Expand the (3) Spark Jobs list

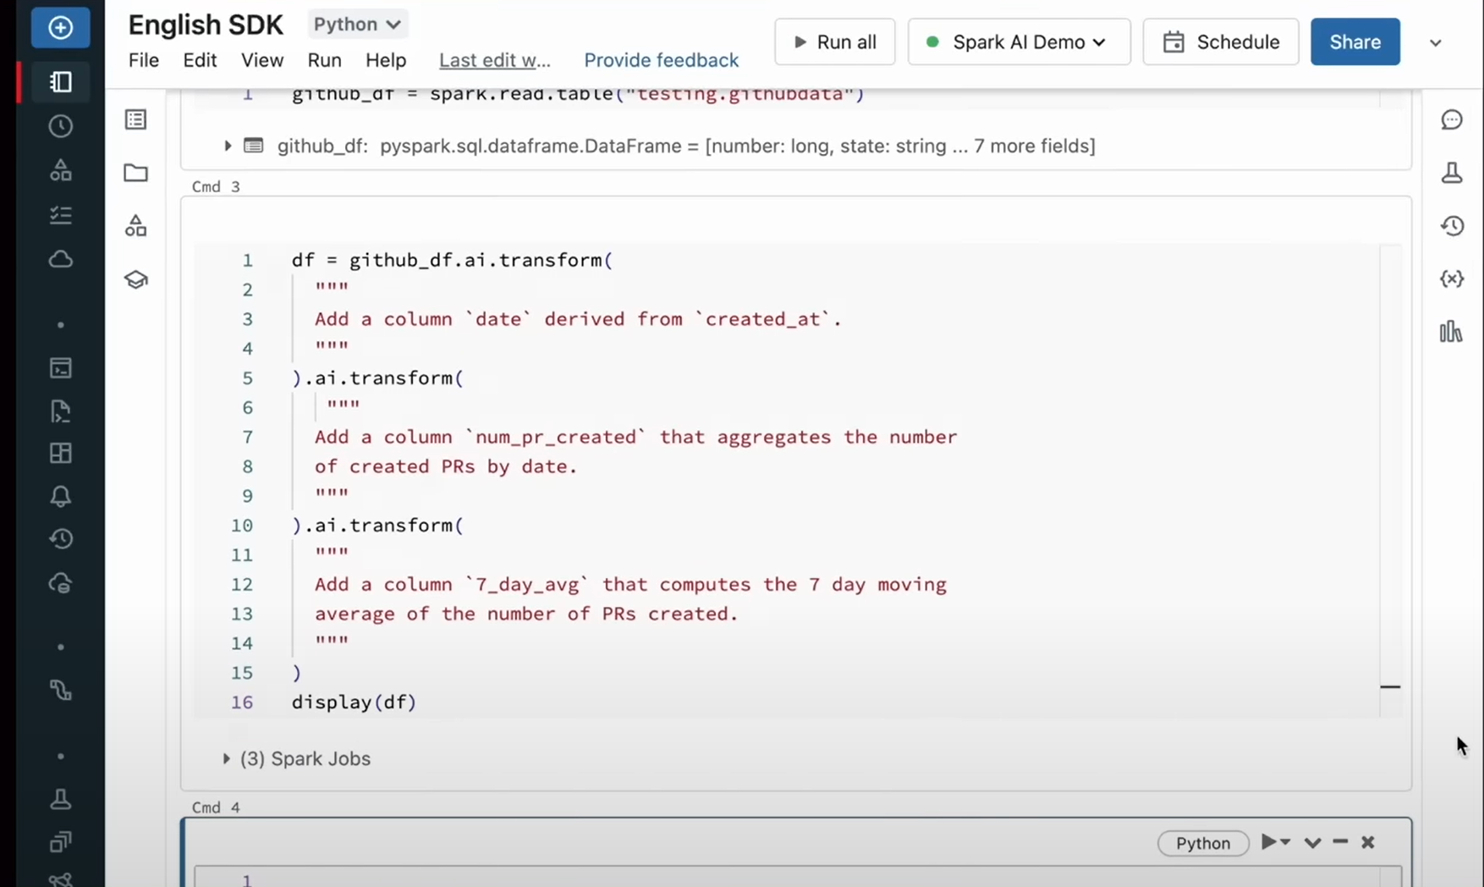point(227,758)
